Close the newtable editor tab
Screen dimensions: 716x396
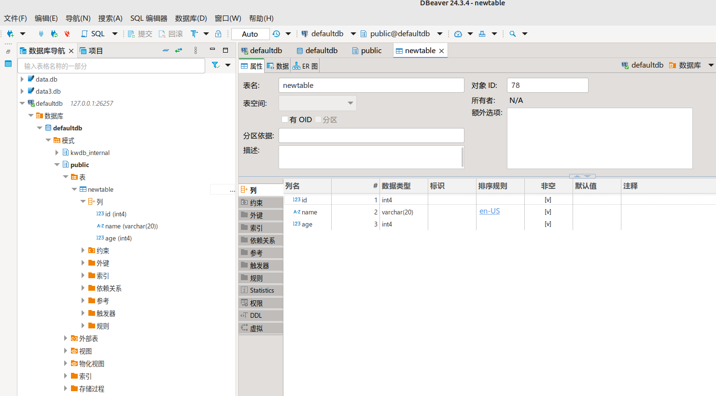(441, 51)
